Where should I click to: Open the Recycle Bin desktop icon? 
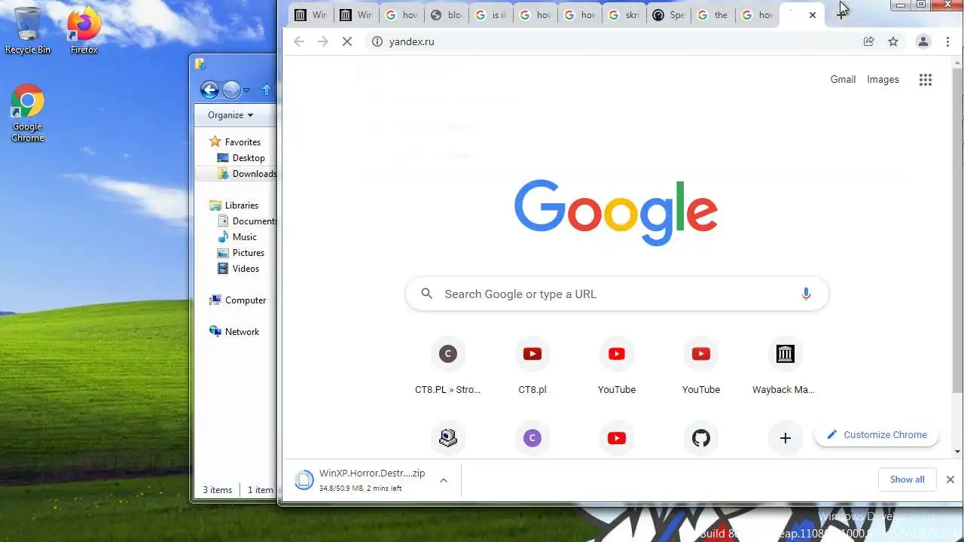pyautogui.click(x=28, y=31)
